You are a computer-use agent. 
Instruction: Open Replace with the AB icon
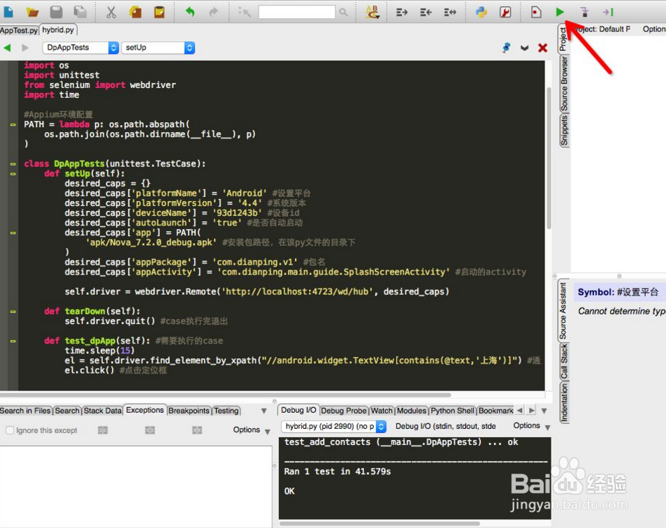click(x=372, y=12)
